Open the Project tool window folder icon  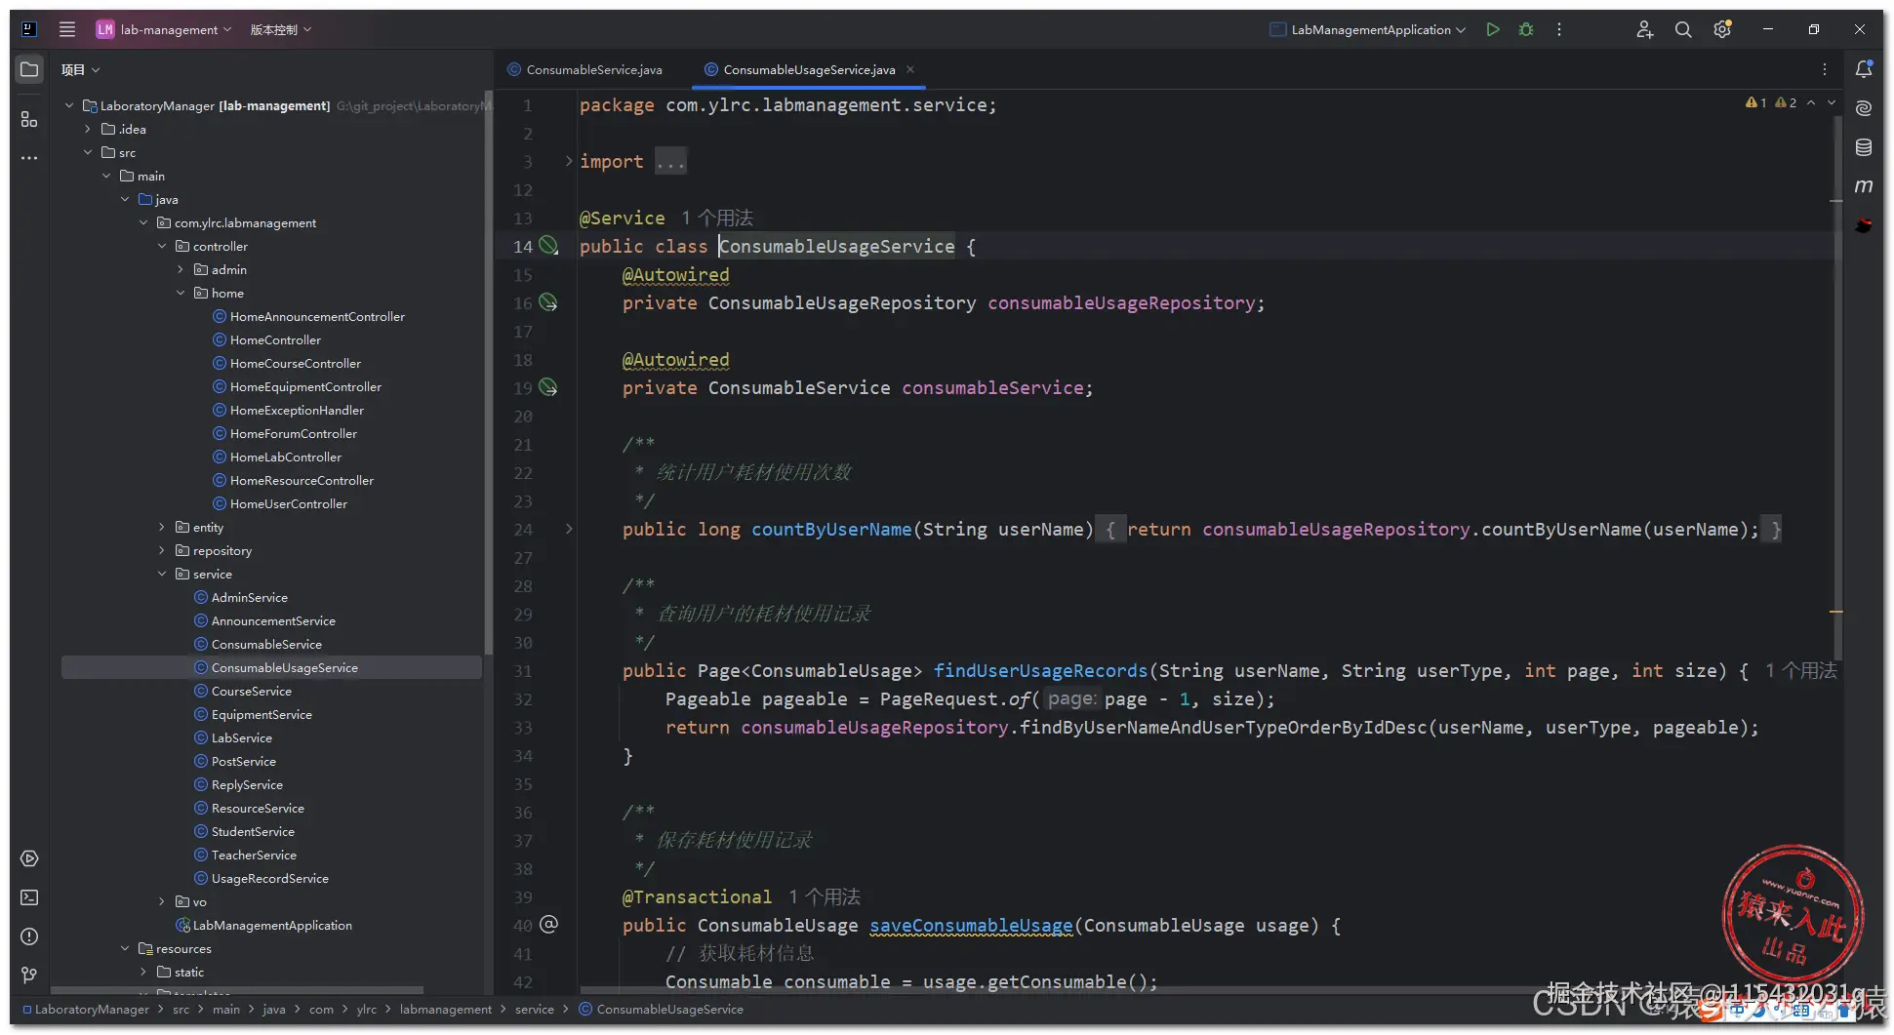[x=29, y=69]
